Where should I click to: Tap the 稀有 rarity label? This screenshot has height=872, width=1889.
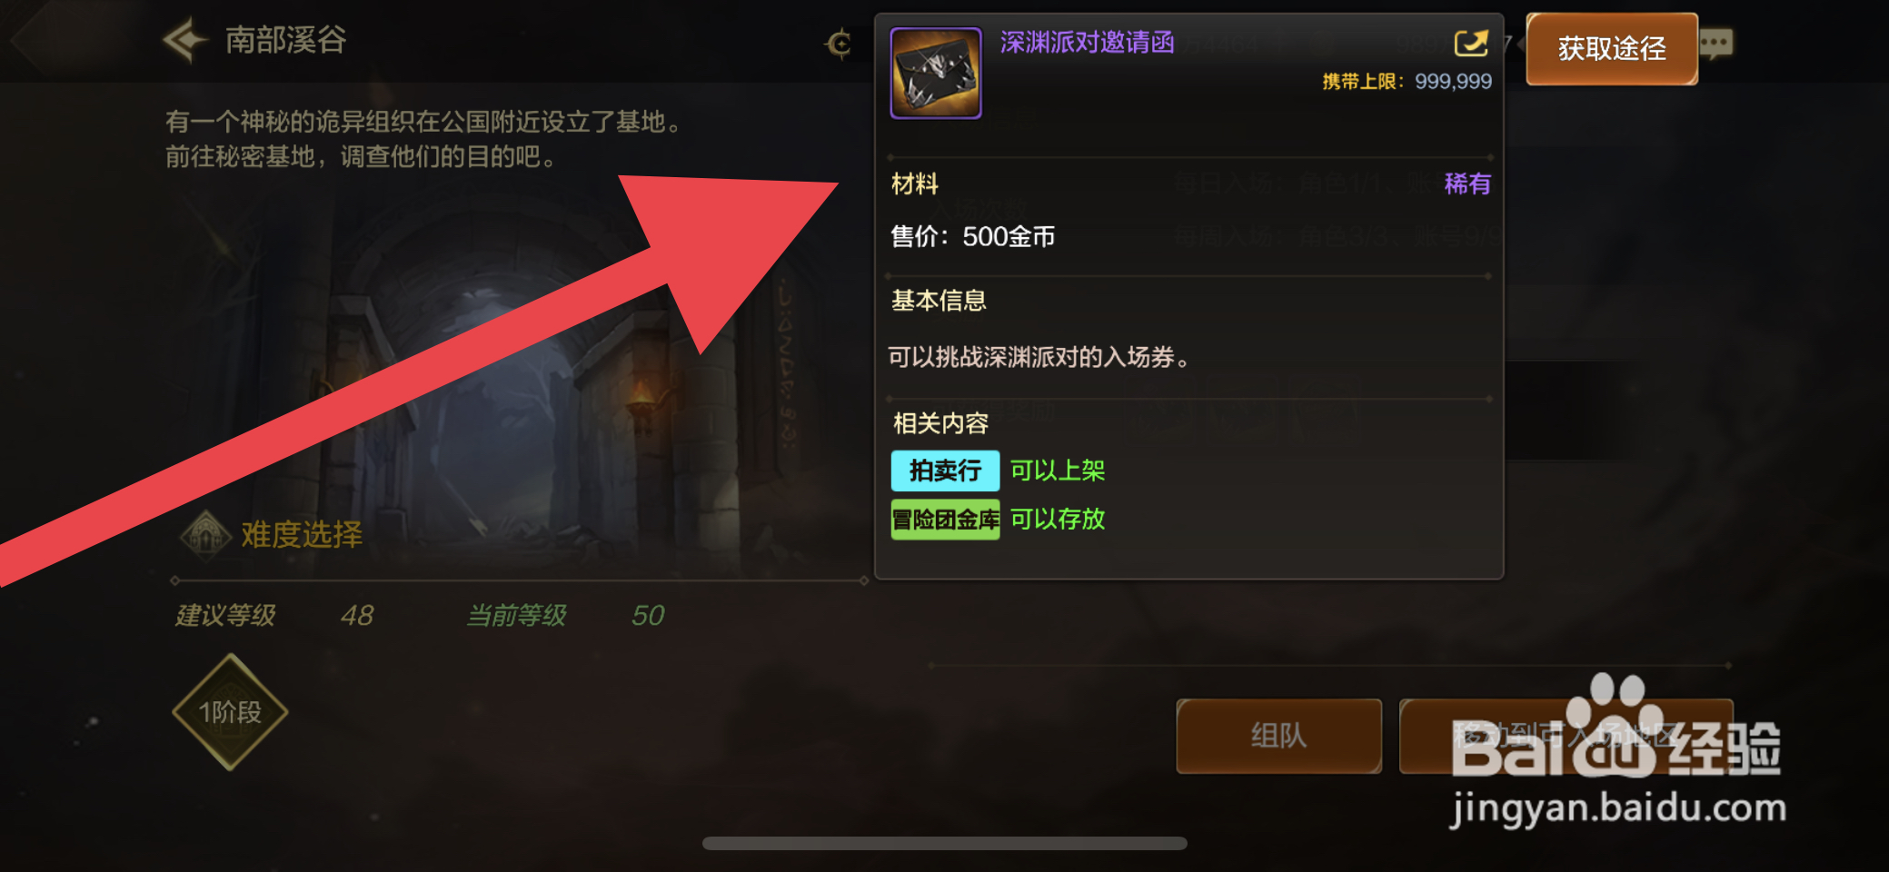point(1467,184)
